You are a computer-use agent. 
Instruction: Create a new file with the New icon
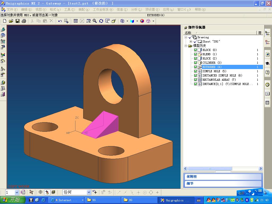click(x=5, y=21)
